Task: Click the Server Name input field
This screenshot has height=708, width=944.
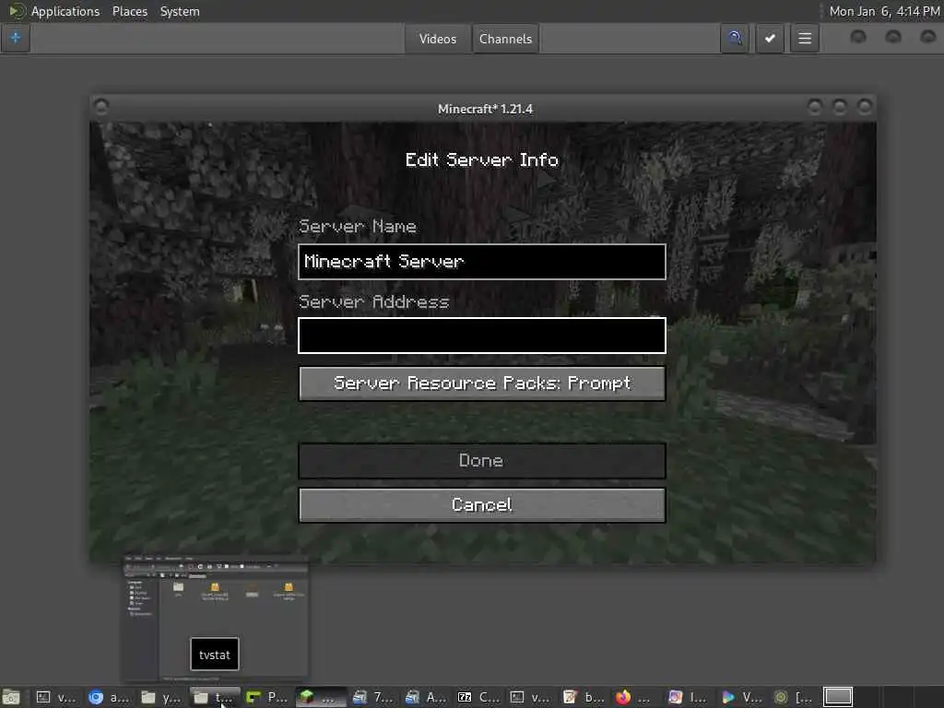Action: (481, 261)
